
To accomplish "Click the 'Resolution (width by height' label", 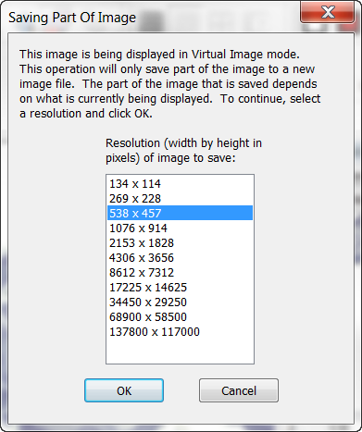I will click(x=183, y=143).
